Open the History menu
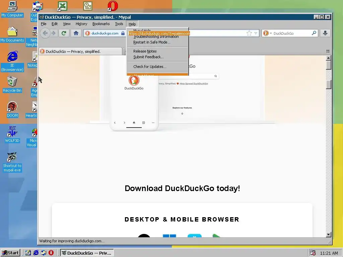The image size is (343, 257). pyautogui.click(x=81, y=24)
